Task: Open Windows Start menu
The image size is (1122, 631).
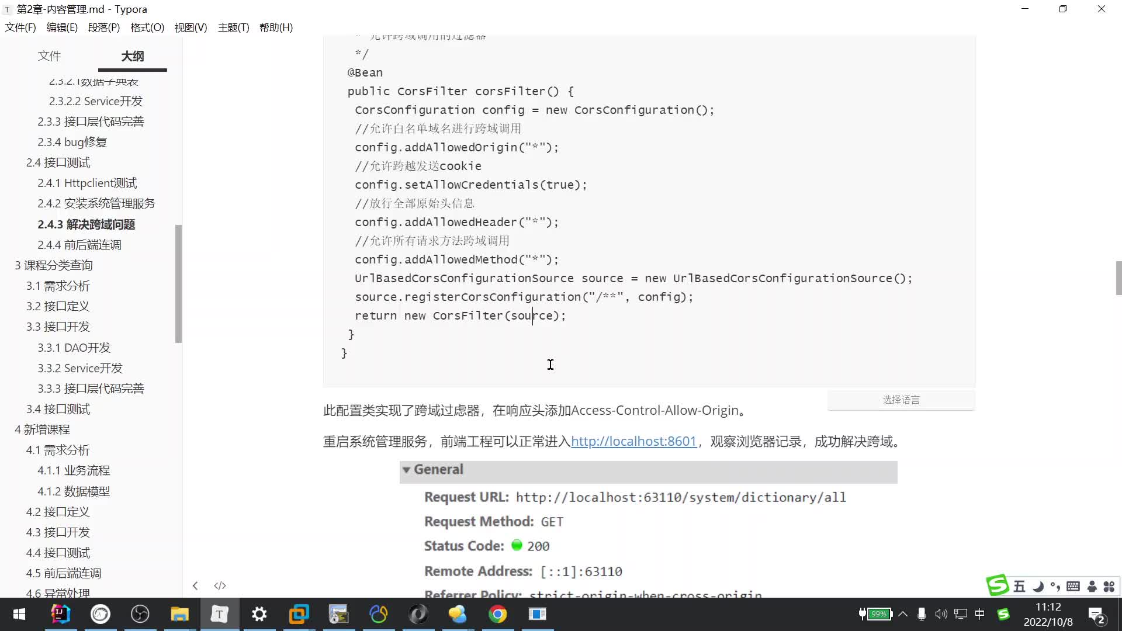Action: click(19, 614)
